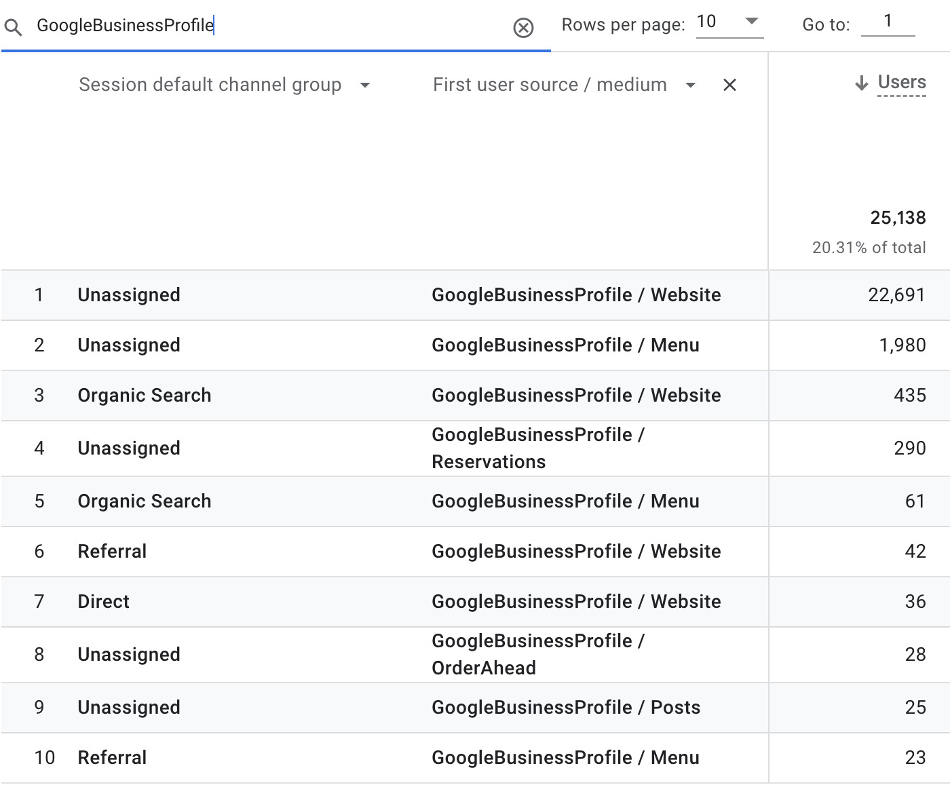Remove First user source / medium dimension
The width and height of the screenshot is (950, 785).
pos(729,85)
